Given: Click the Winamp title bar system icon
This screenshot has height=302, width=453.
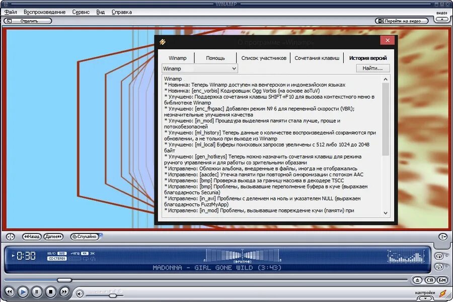Looking at the screenshot, I should pyautogui.click(x=7, y=4).
